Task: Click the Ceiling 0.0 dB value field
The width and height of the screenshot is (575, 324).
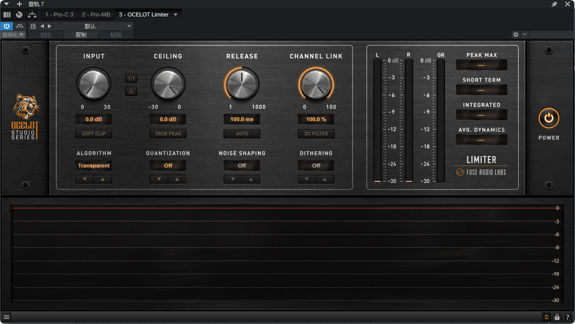Action: [x=168, y=119]
